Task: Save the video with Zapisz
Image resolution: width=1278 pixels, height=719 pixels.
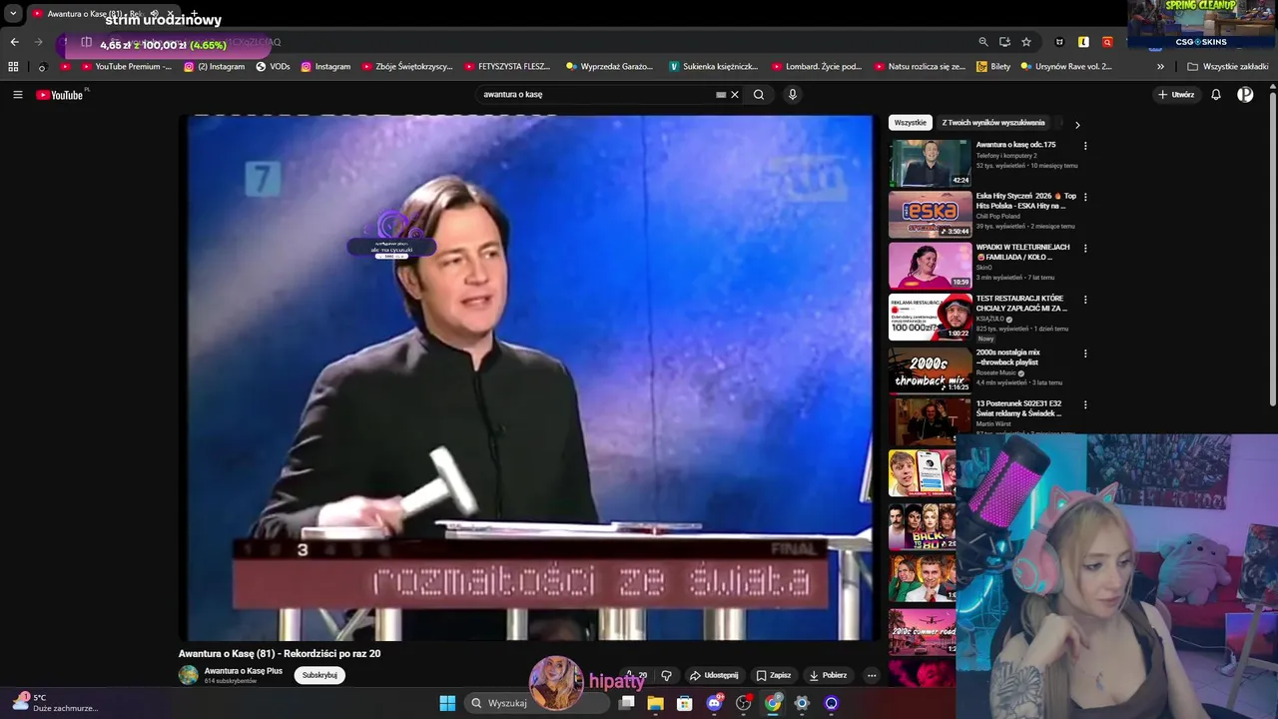Action: tap(774, 675)
